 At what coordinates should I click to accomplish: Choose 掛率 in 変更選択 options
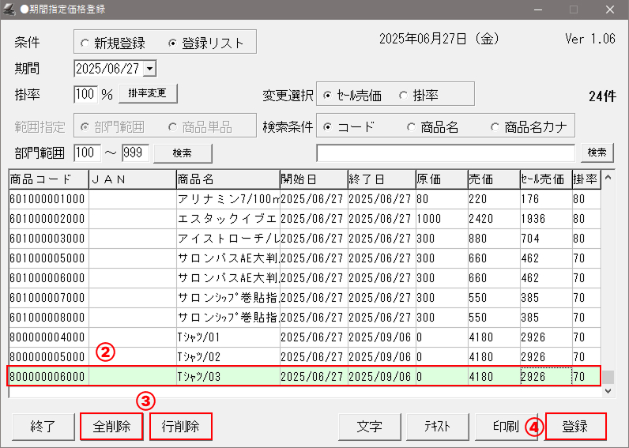[x=404, y=96]
